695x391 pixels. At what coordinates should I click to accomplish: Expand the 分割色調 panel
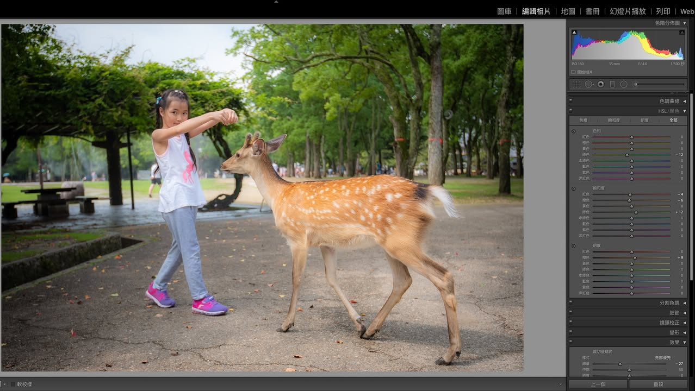pos(628,303)
